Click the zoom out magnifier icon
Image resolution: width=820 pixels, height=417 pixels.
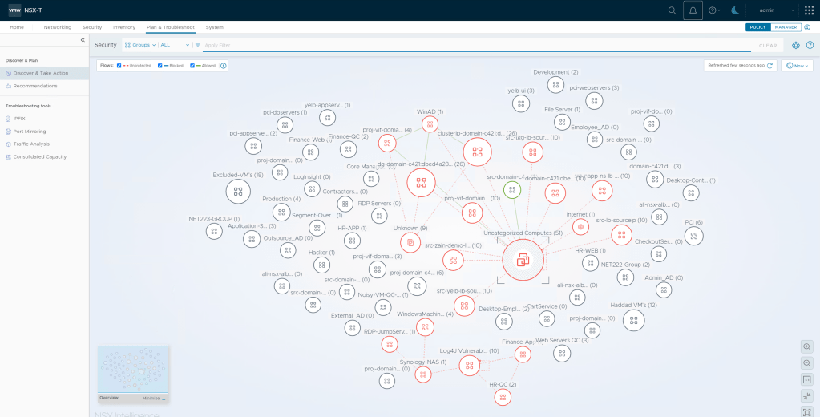(806, 362)
